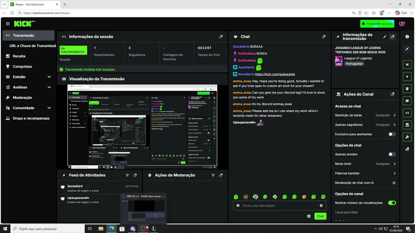Open the kick.com/guipaulista link in chat

[275, 74]
